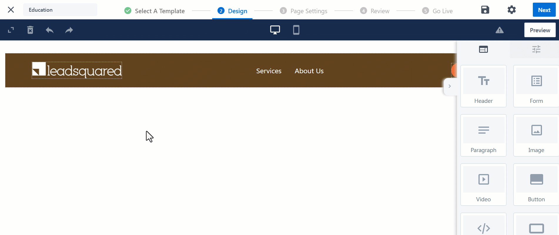559x235 pixels.
Task: Click the checkmark beside Select A Template
Action: pyautogui.click(x=128, y=11)
